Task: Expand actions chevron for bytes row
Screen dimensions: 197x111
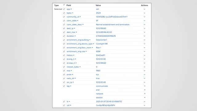Action: 144,13
